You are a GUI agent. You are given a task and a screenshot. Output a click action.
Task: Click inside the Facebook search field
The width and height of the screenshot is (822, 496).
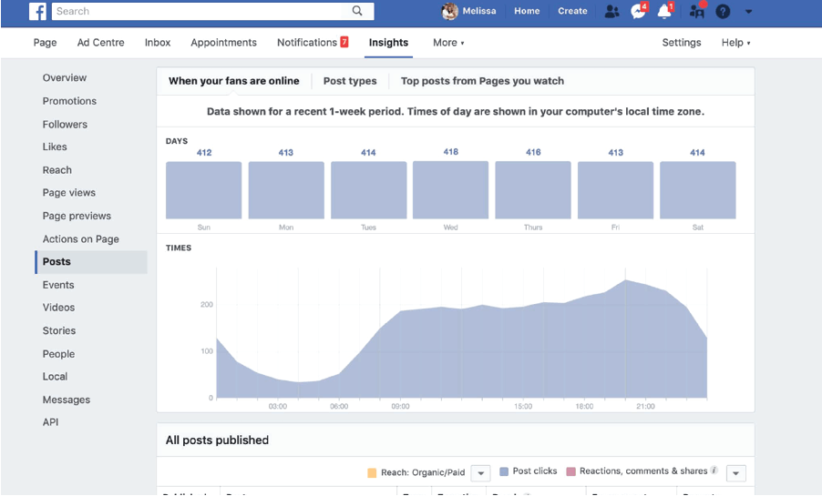pyautogui.click(x=200, y=11)
